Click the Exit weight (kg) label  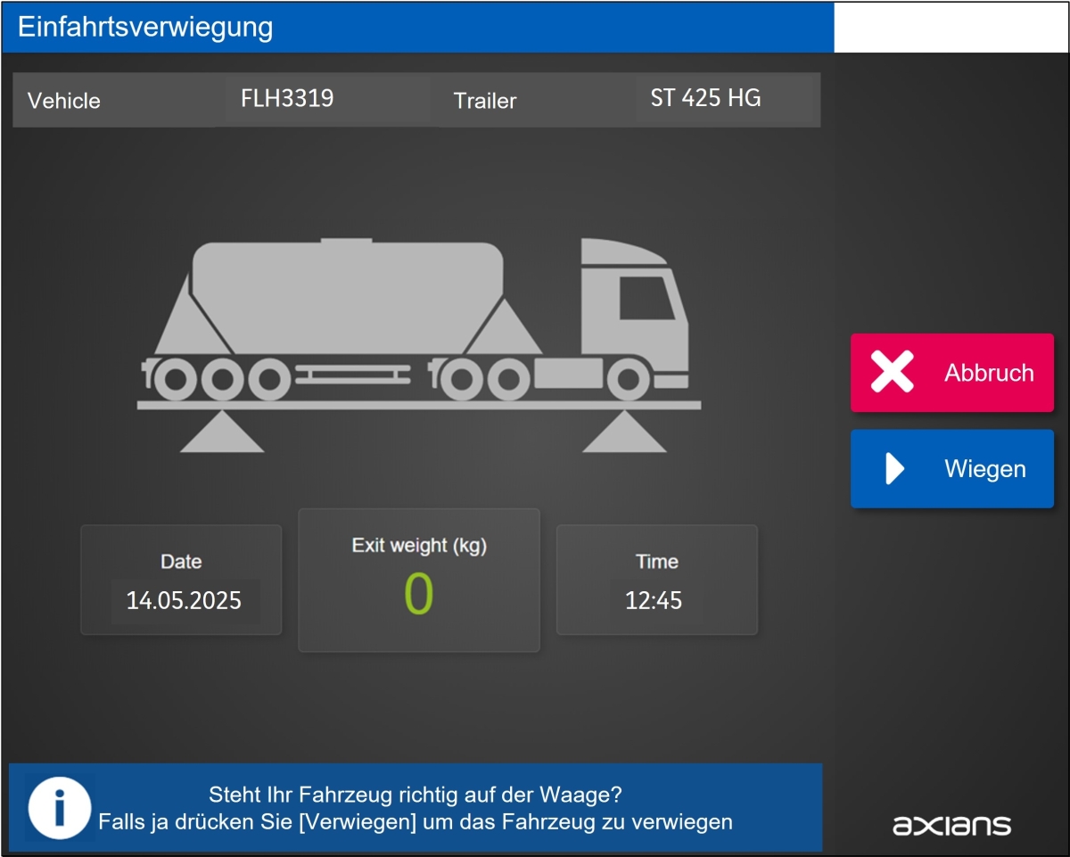tap(419, 545)
